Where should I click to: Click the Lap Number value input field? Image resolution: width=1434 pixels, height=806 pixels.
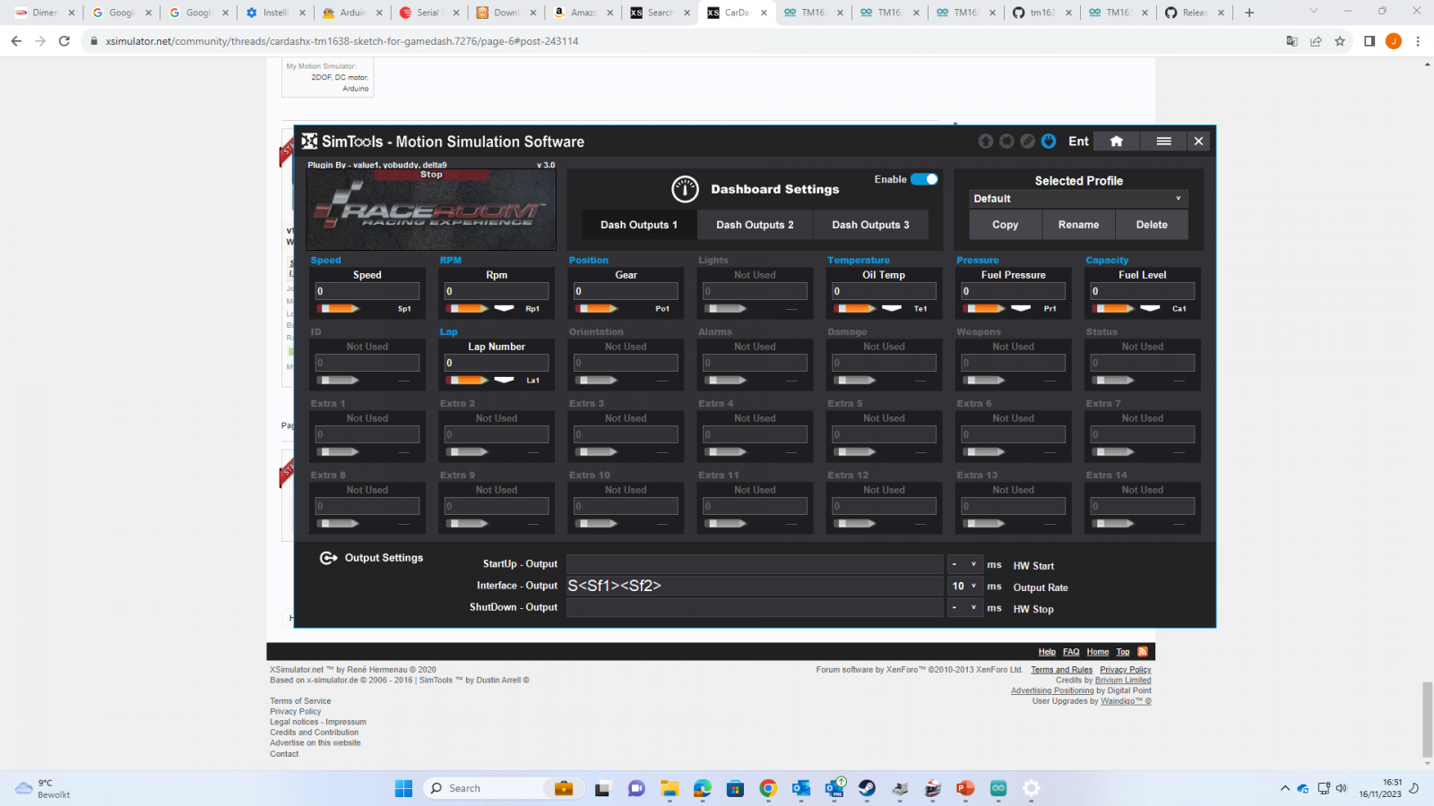(x=496, y=363)
